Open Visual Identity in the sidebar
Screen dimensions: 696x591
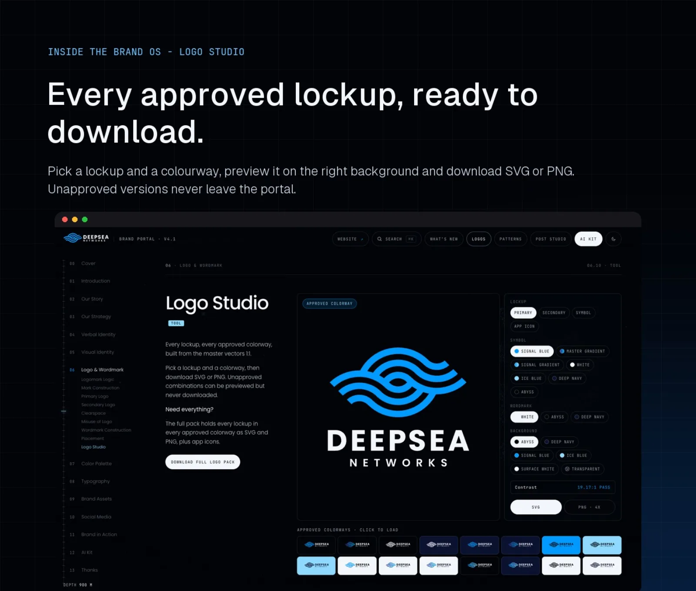(x=97, y=352)
